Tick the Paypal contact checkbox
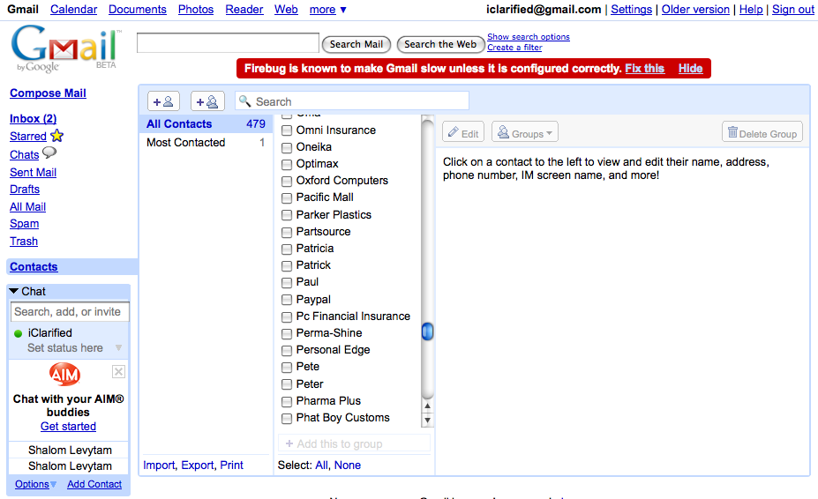Image resolution: width=818 pixels, height=499 pixels. pyautogui.click(x=287, y=300)
